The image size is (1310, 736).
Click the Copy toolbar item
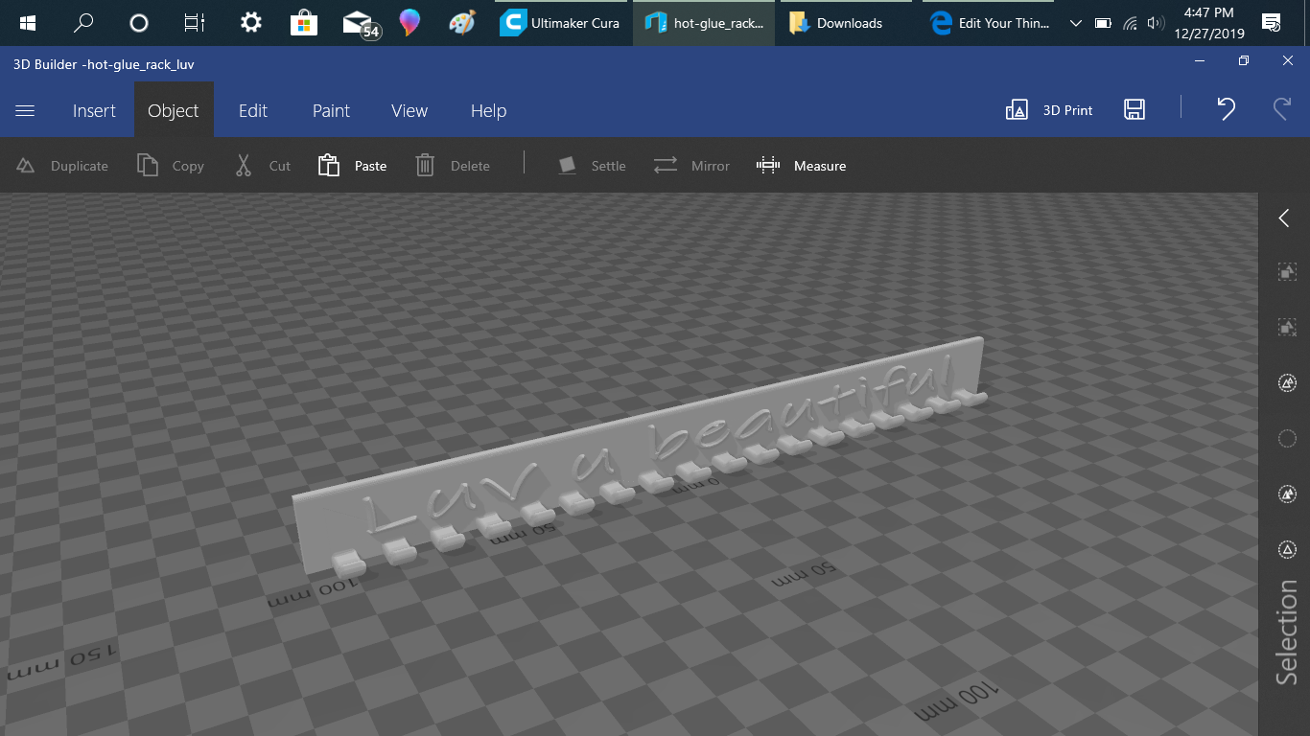(171, 166)
